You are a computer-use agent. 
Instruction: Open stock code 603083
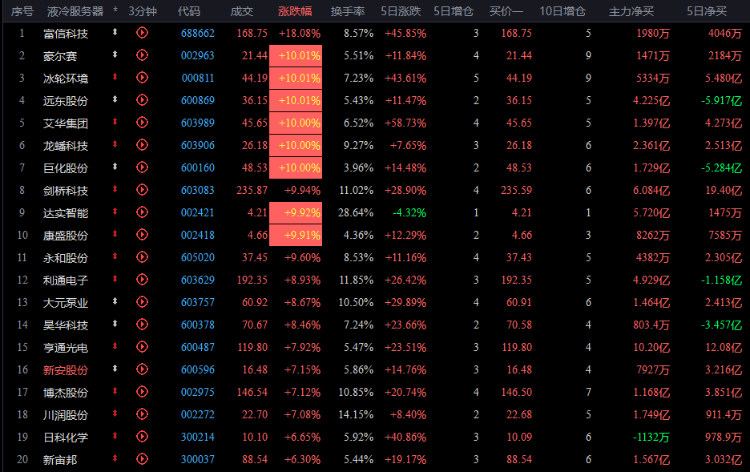(x=198, y=191)
